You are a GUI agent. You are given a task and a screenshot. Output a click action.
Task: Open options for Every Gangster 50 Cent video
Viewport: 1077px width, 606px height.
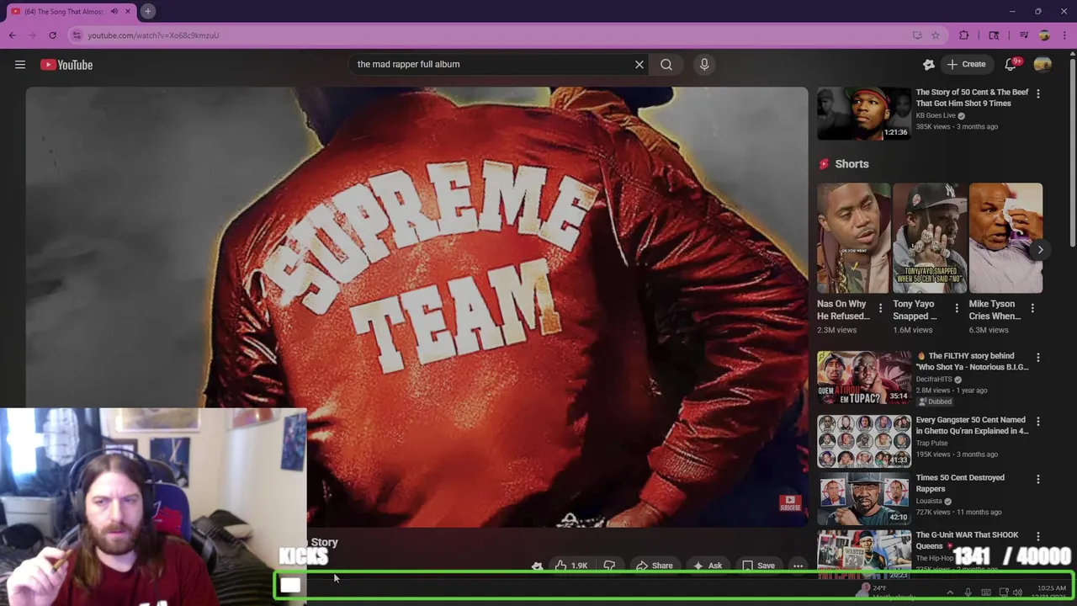1038,421
